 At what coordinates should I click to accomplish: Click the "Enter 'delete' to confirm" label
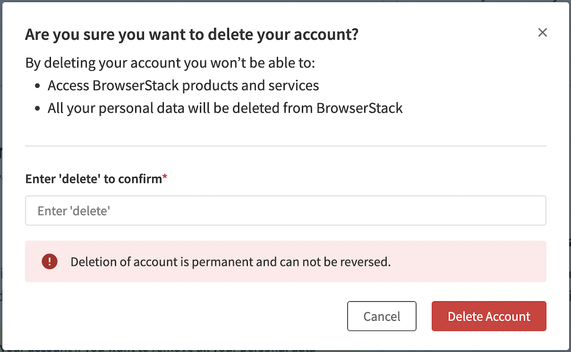[x=93, y=179]
